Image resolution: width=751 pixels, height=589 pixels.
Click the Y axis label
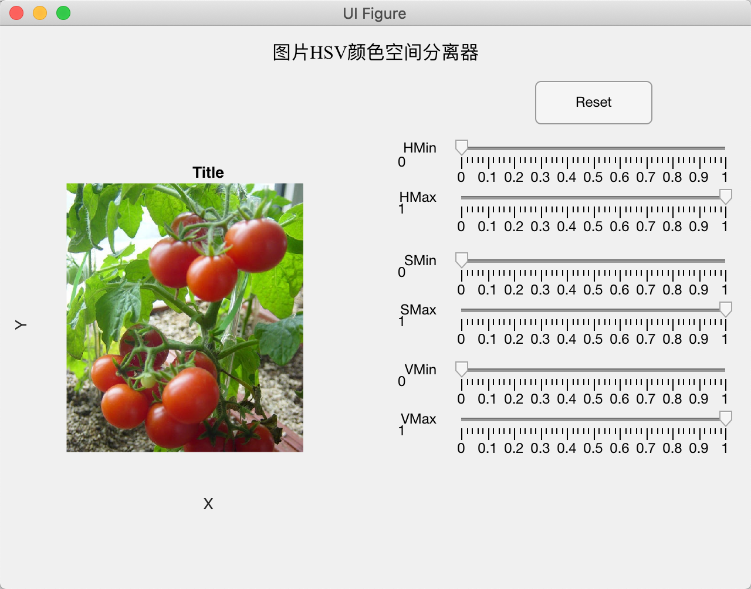click(20, 324)
